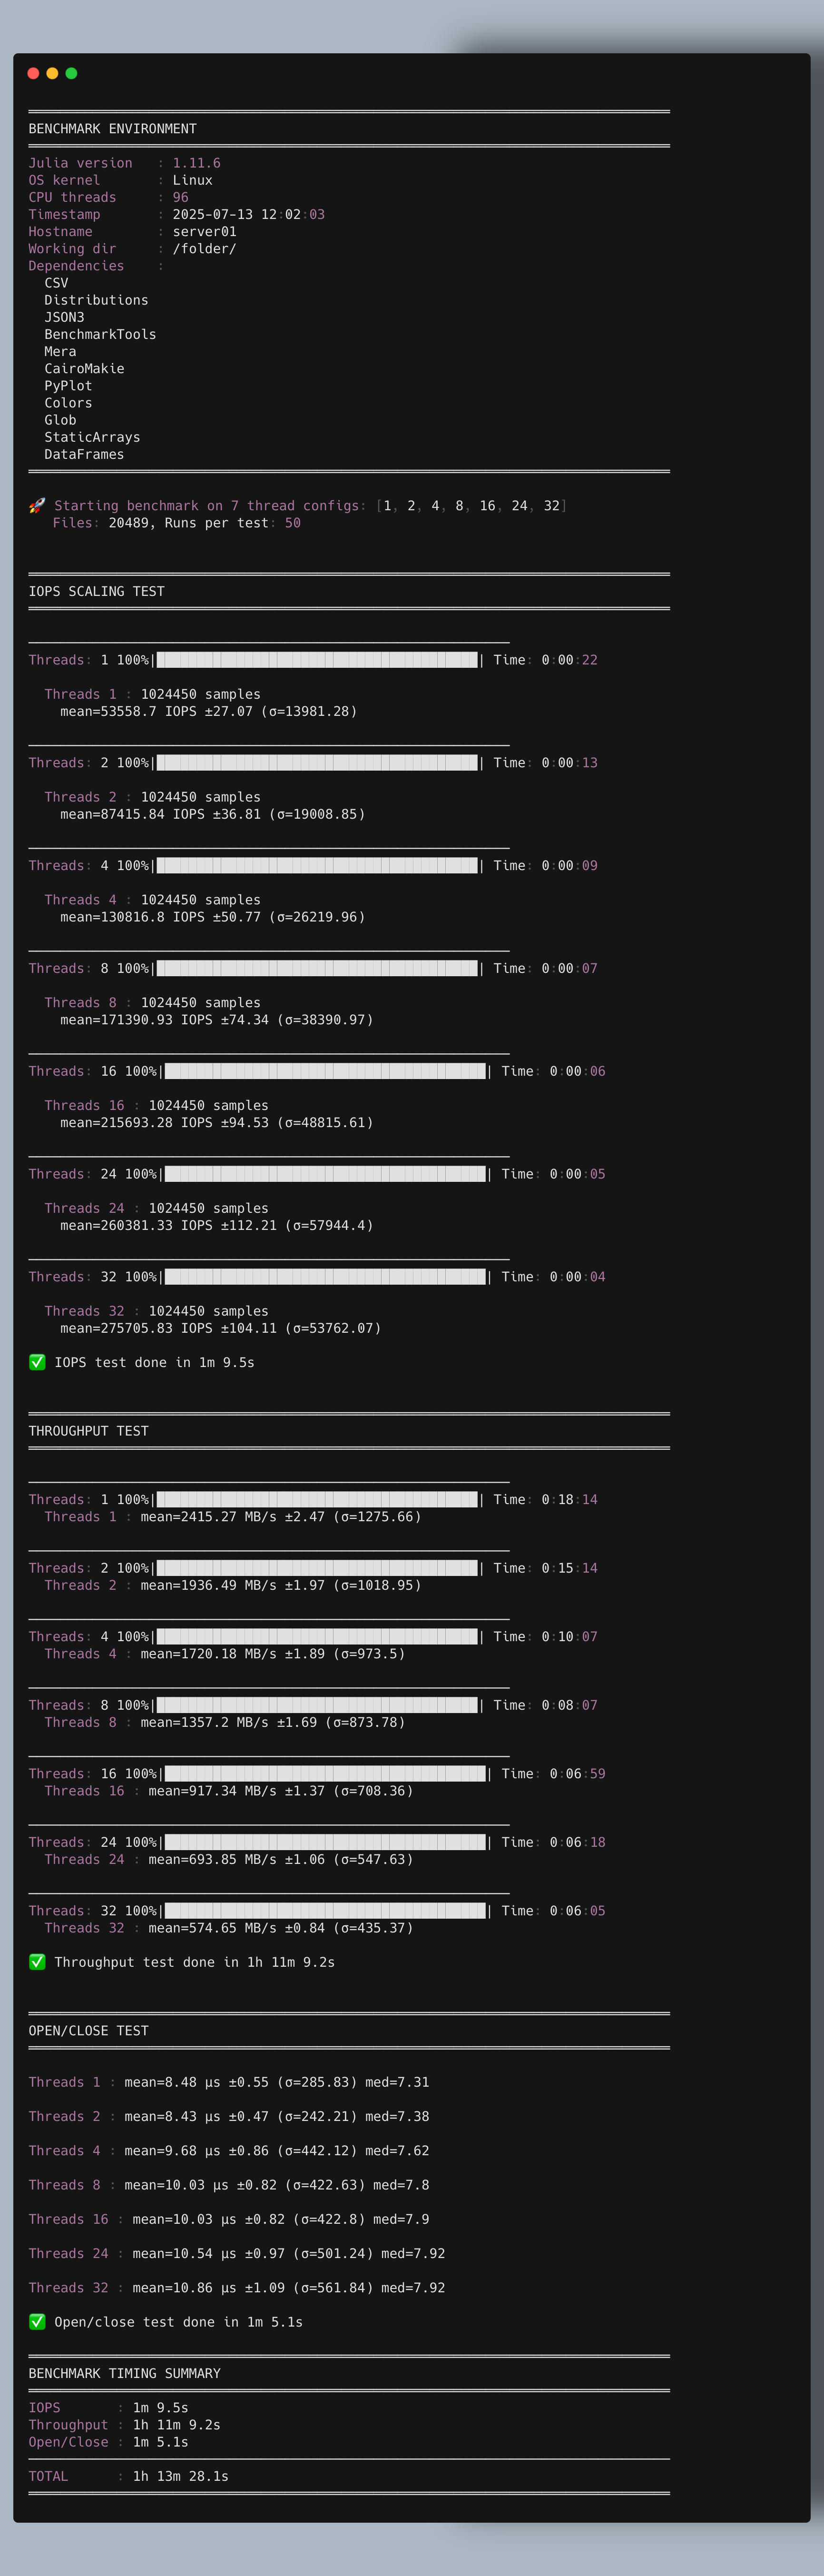The width and height of the screenshot is (824, 2576).
Task: Click the Runs per test value 50
Action: pyautogui.click(x=292, y=523)
